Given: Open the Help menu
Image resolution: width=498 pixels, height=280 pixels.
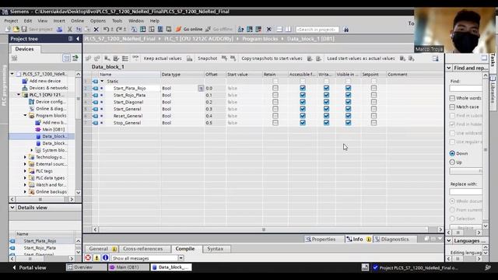Looking at the screenshot, I should 155,21.
